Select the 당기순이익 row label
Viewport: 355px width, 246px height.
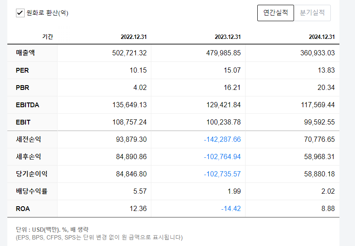click(32, 174)
